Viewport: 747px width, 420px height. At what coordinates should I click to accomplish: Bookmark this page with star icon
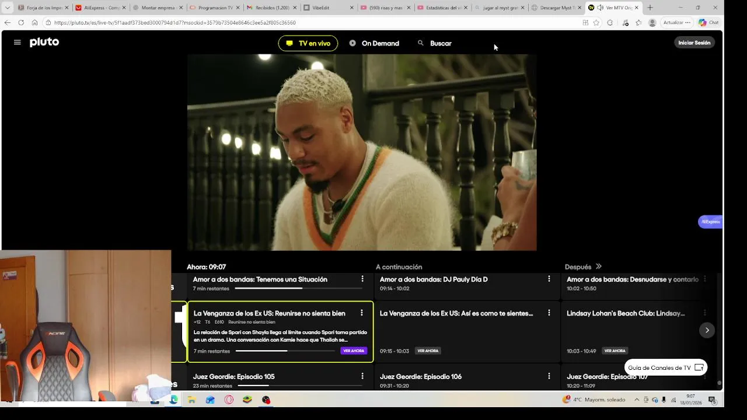[x=596, y=23]
